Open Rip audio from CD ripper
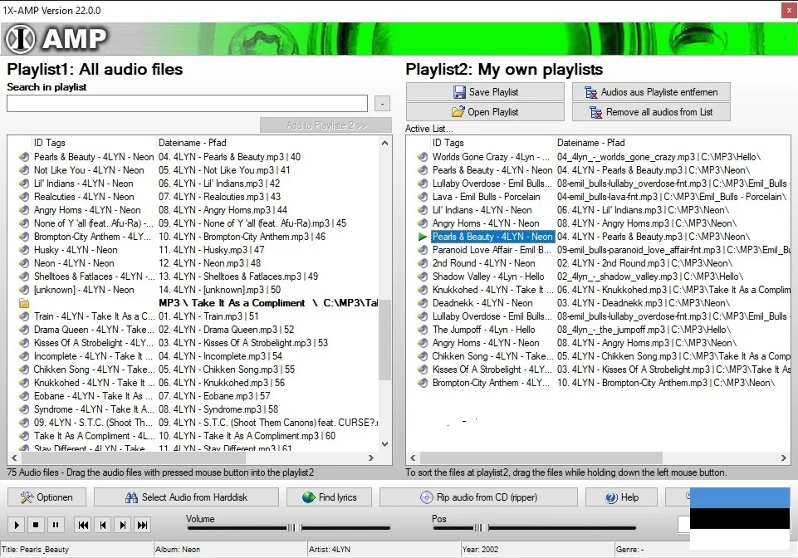This screenshot has height=558, width=798. [x=479, y=497]
